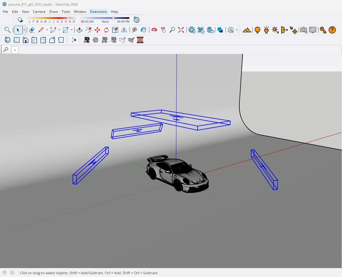This screenshot has height=277, width=342.
Task: Pick the Scale tool
Action: pos(115,30)
